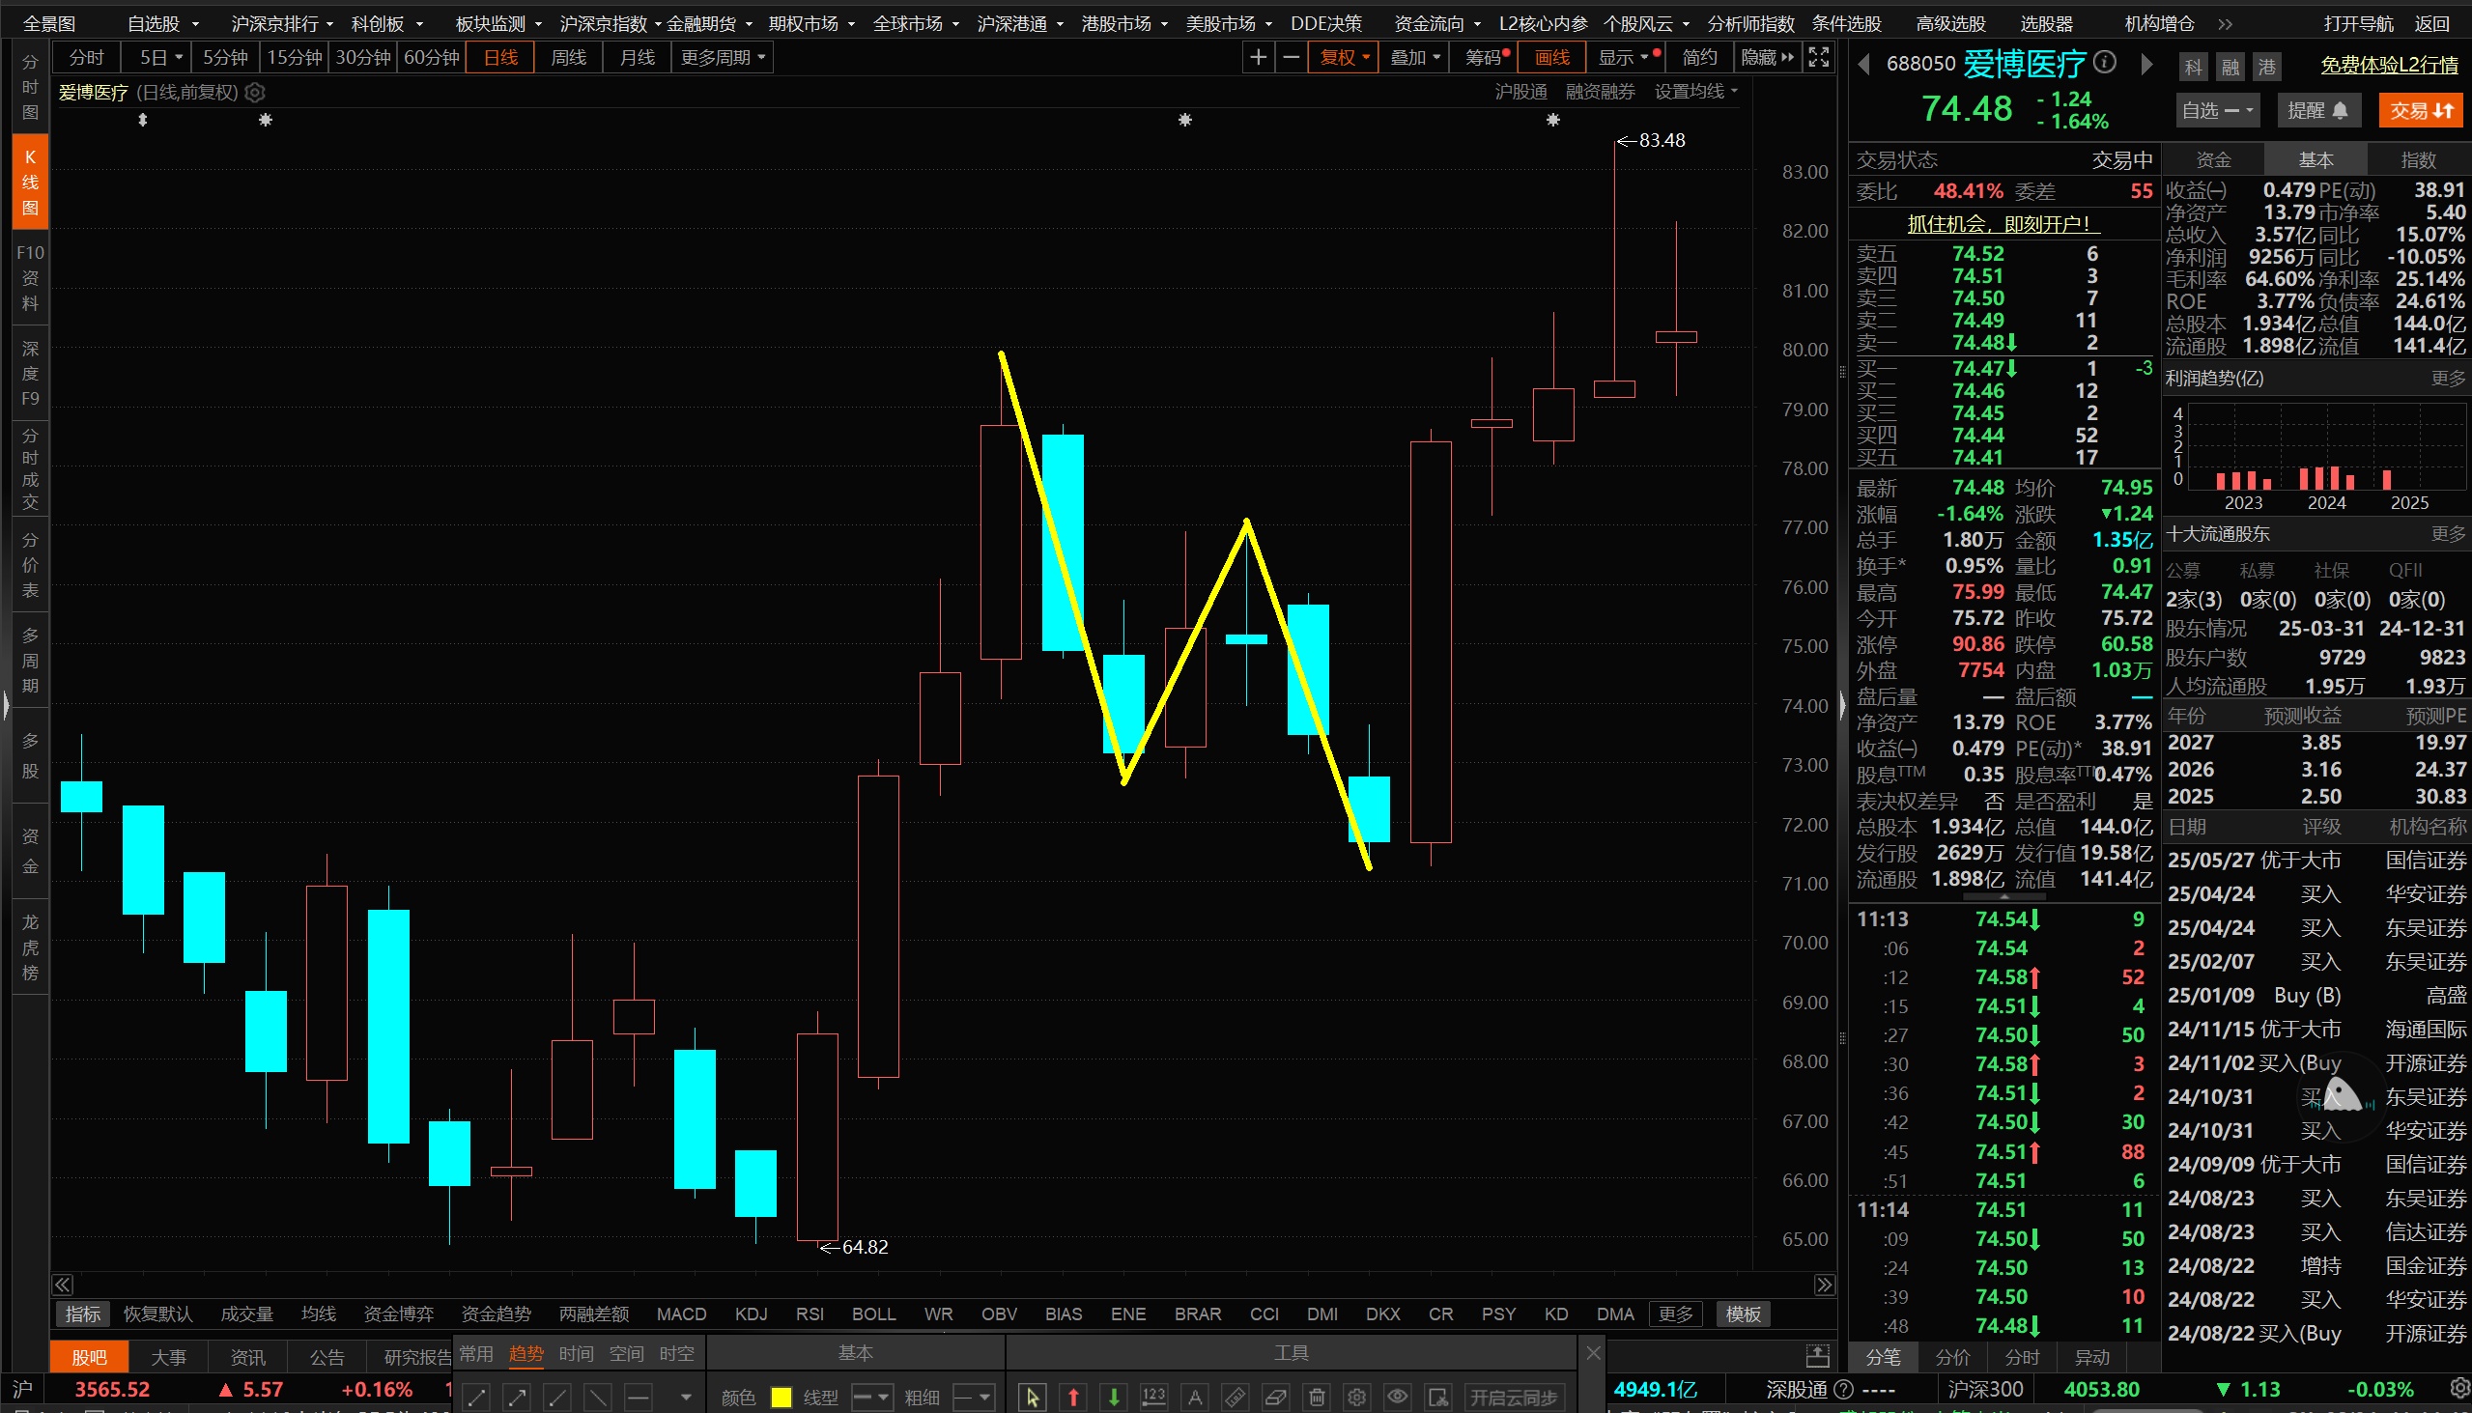Toggle 简约 simple mode
The image size is (2472, 1413).
pos(1698,57)
